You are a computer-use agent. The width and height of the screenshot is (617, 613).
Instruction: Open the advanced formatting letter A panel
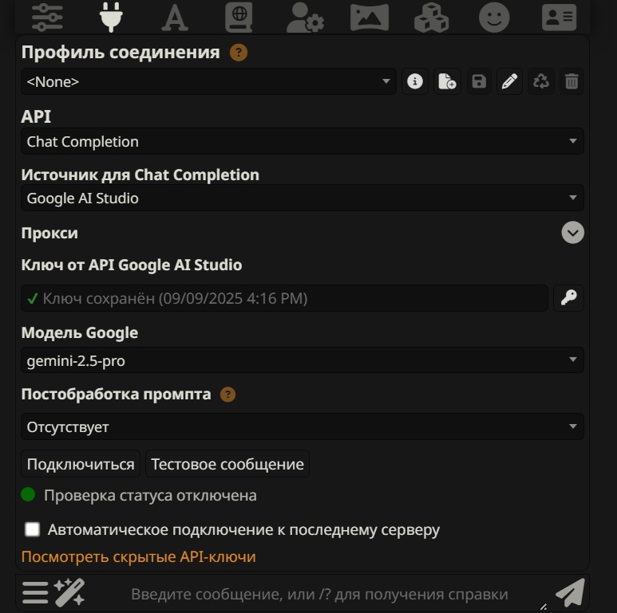point(174,17)
